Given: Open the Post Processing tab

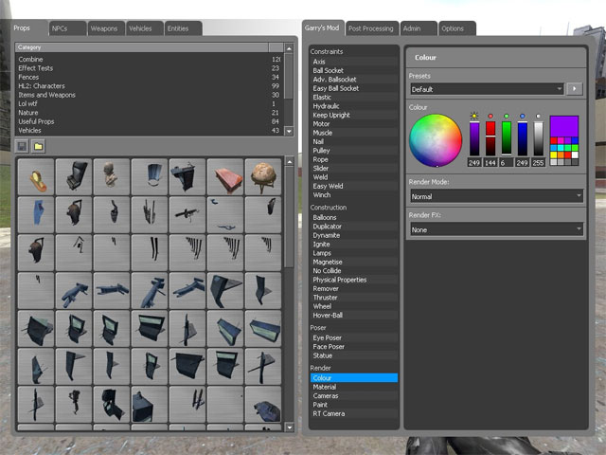Looking at the screenshot, I should point(371,28).
